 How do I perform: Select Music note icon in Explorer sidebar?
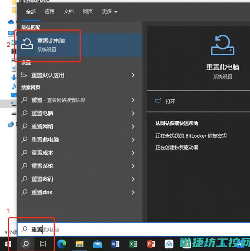[x=14, y=86]
